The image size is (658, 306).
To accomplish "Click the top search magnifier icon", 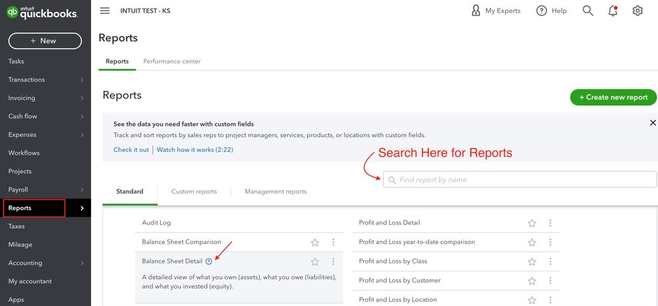I will (588, 11).
